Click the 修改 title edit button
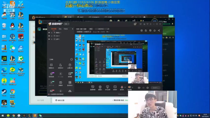Viewport: 210px width, 118px height. pos(91,29)
